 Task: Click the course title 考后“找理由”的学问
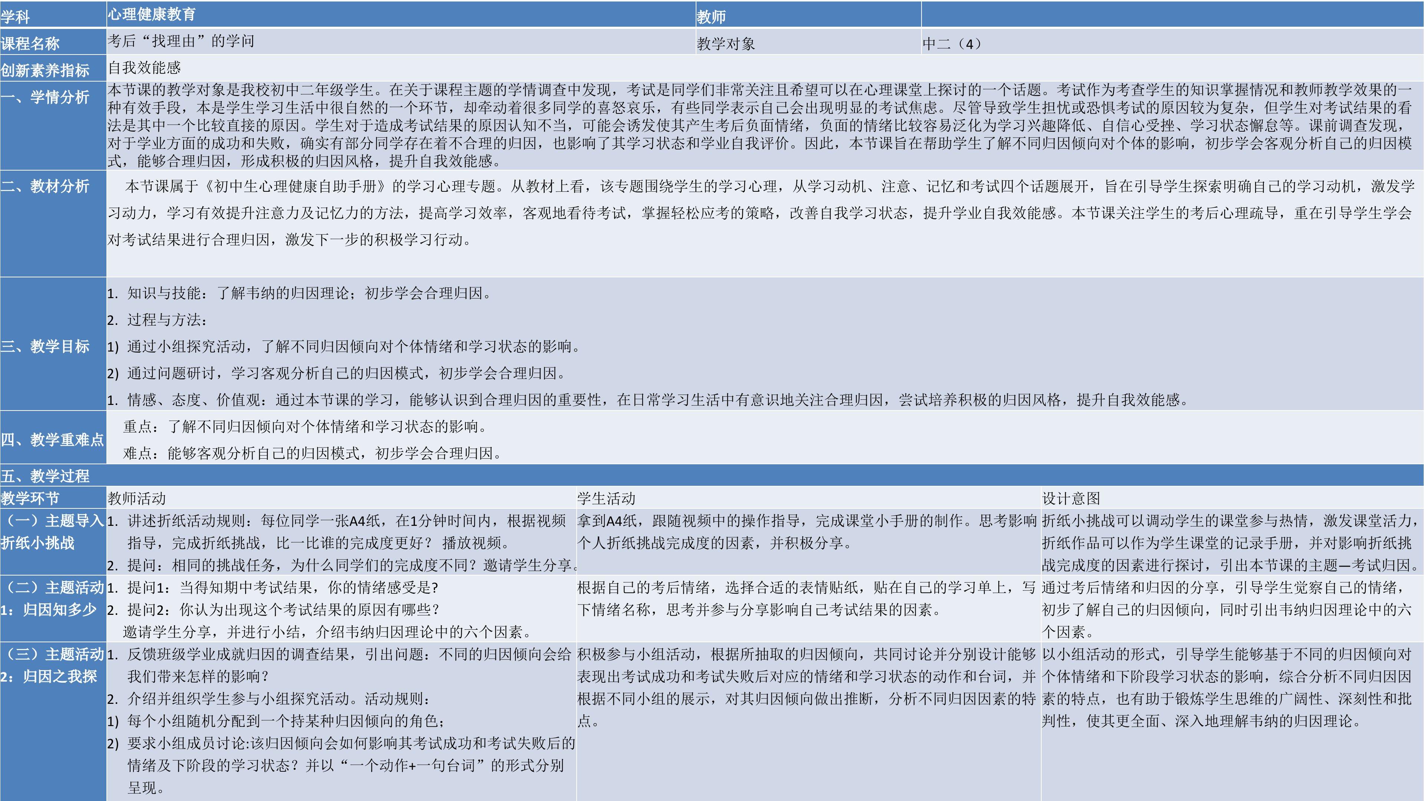coord(180,41)
